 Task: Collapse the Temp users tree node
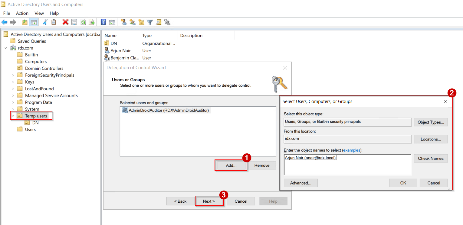point(13,116)
